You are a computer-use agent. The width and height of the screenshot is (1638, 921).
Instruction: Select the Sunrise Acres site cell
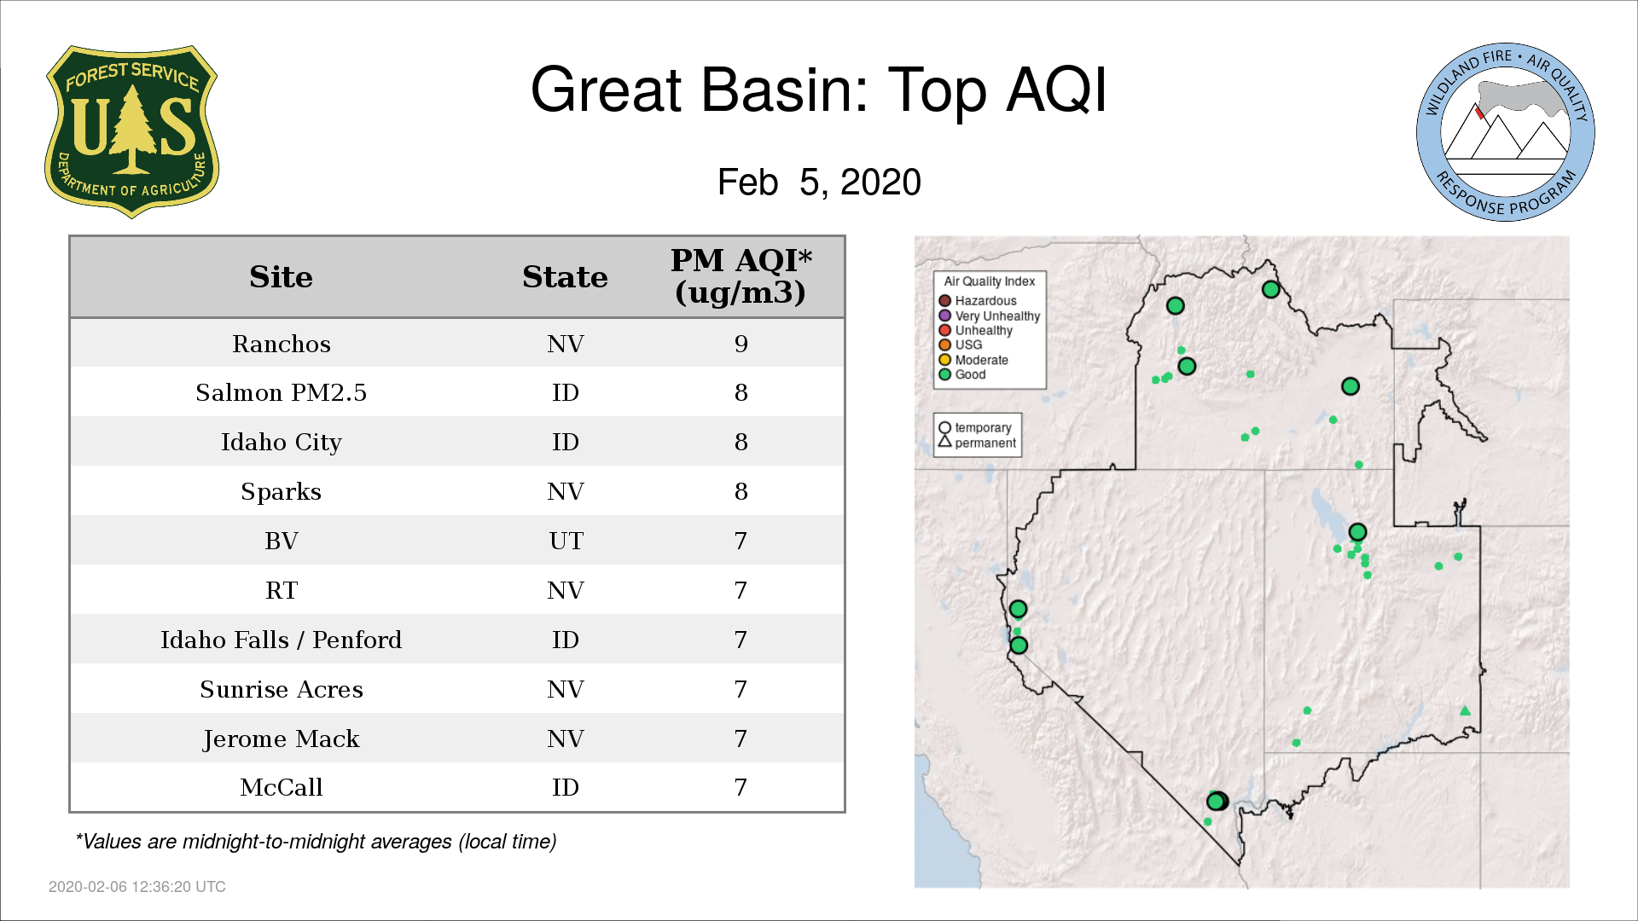[282, 689]
